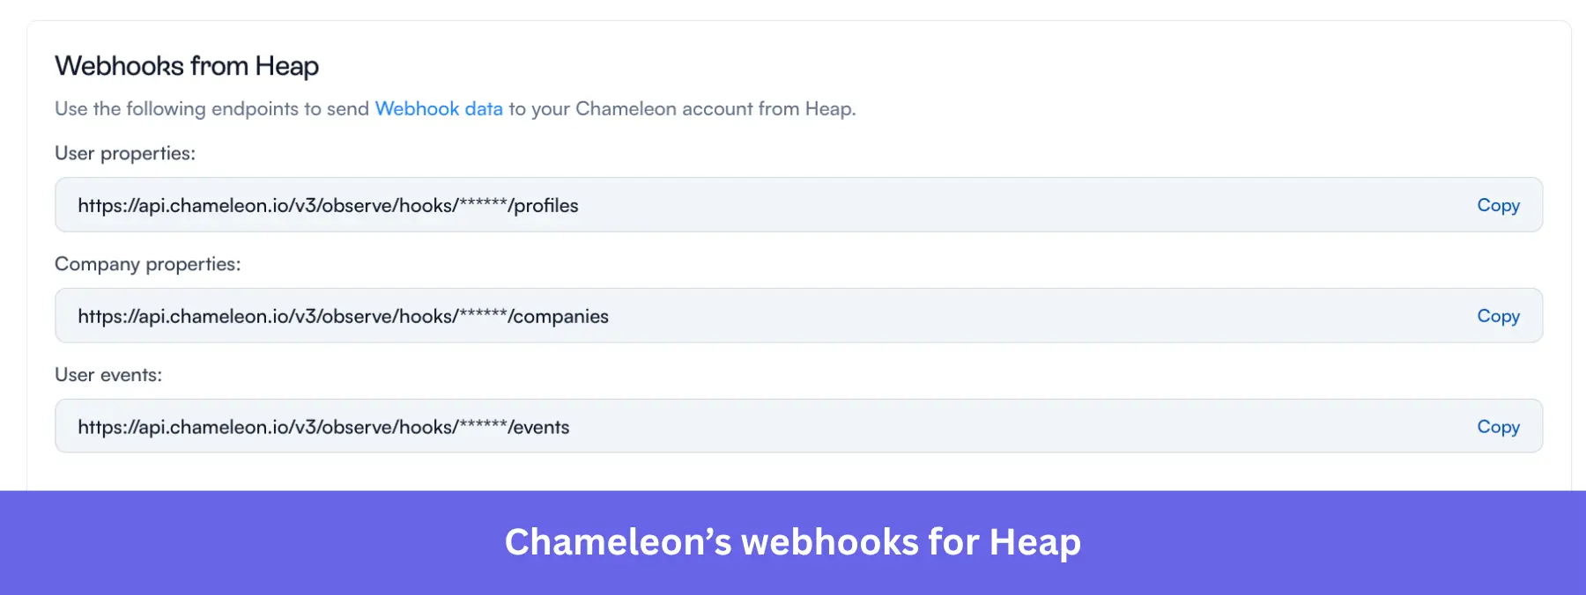Click the Webhooks from Heap heading
The image size is (1586, 595).
point(187,65)
